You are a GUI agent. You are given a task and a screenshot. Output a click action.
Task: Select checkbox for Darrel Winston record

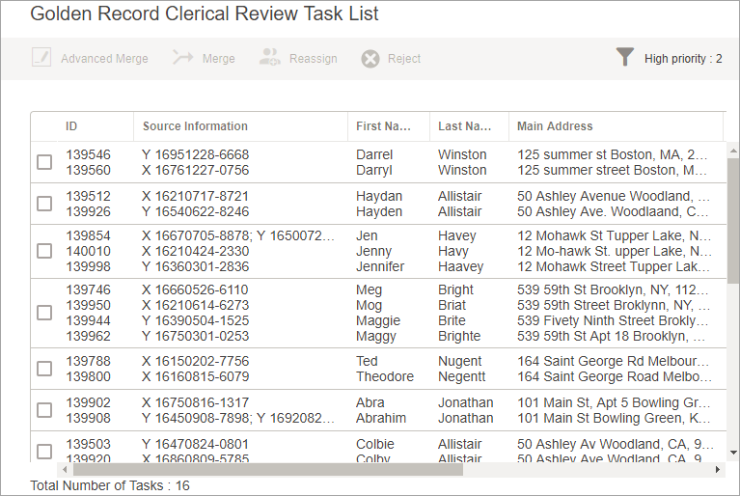[44, 162]
